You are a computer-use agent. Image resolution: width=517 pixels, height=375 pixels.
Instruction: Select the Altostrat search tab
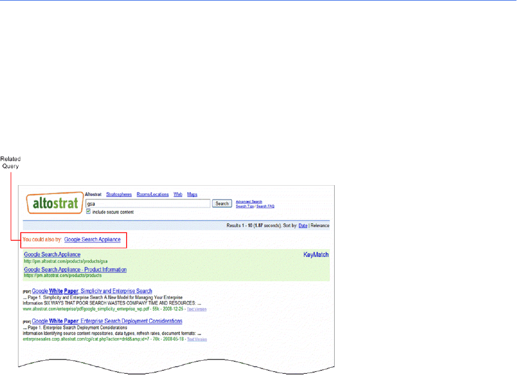point(93,195)
